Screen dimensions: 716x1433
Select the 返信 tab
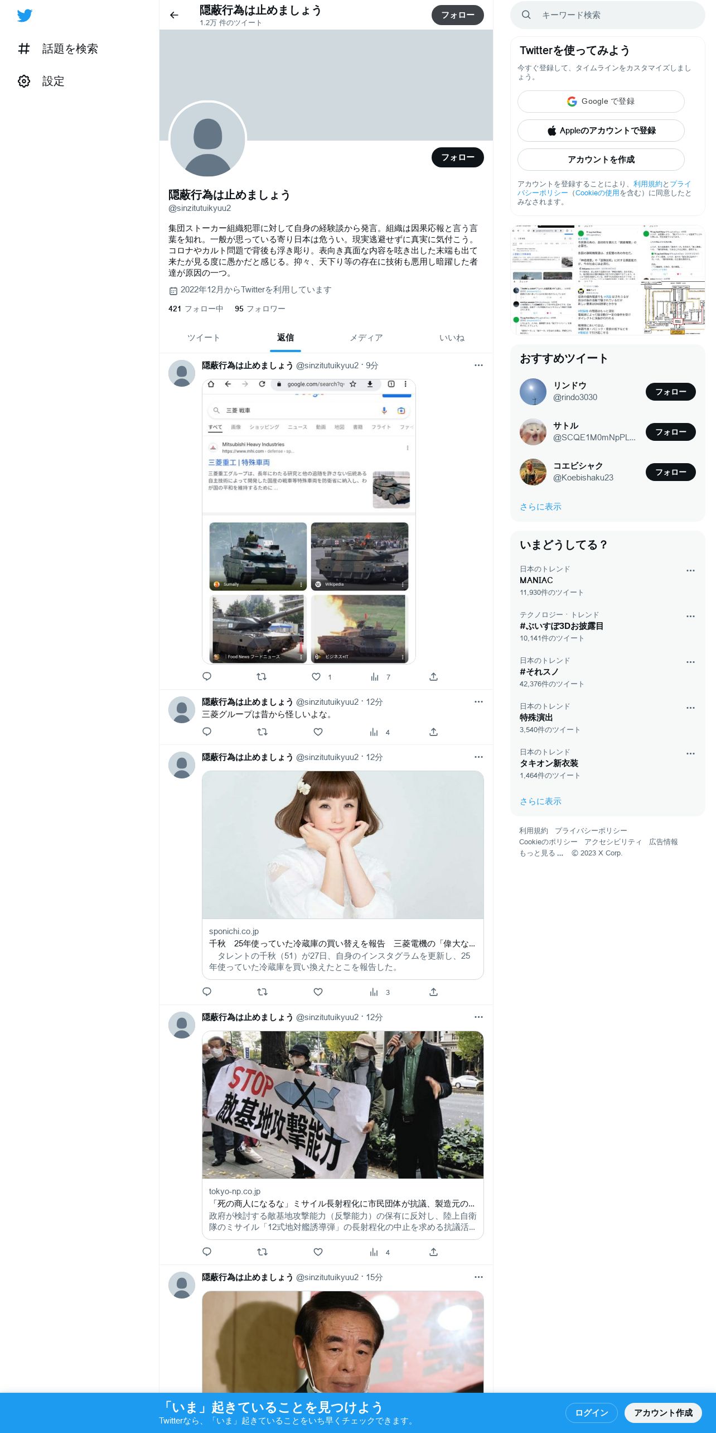pyautogui.click(x=286, y=338)
